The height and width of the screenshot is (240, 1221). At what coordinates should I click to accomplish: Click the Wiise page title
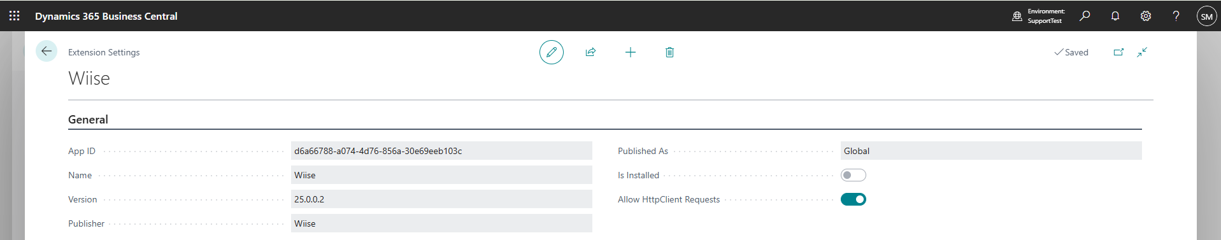pyautogui.click(x=89, y=78)
